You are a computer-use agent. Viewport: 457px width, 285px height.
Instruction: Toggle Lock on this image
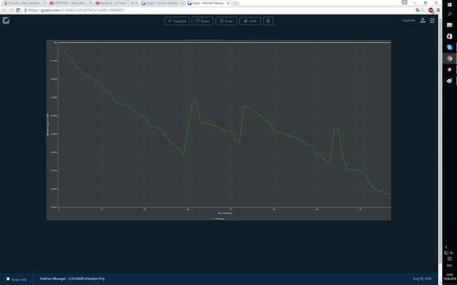[250, 21]
